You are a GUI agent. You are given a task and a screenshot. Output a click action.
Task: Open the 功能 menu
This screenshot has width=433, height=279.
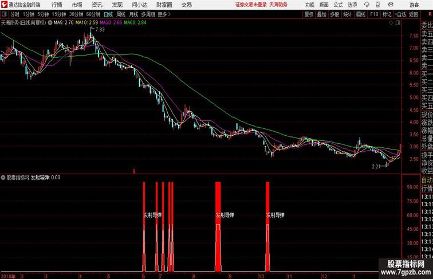tap(309, 5)
